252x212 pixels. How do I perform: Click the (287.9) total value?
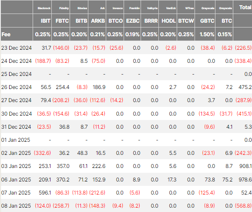243,100
